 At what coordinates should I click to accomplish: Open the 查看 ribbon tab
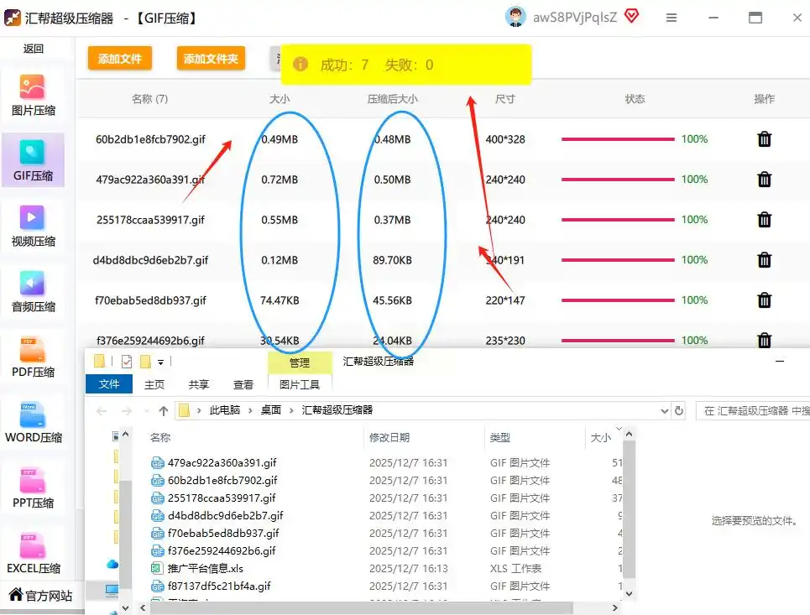coord(243,385)
